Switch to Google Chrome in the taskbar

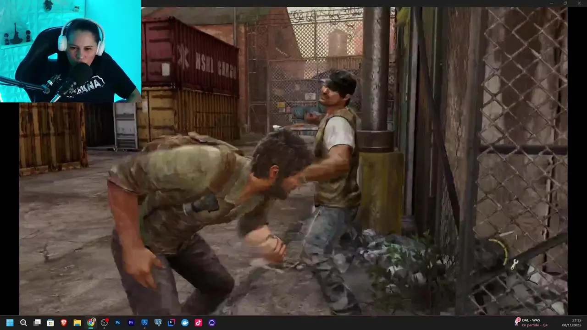point(91,323)
